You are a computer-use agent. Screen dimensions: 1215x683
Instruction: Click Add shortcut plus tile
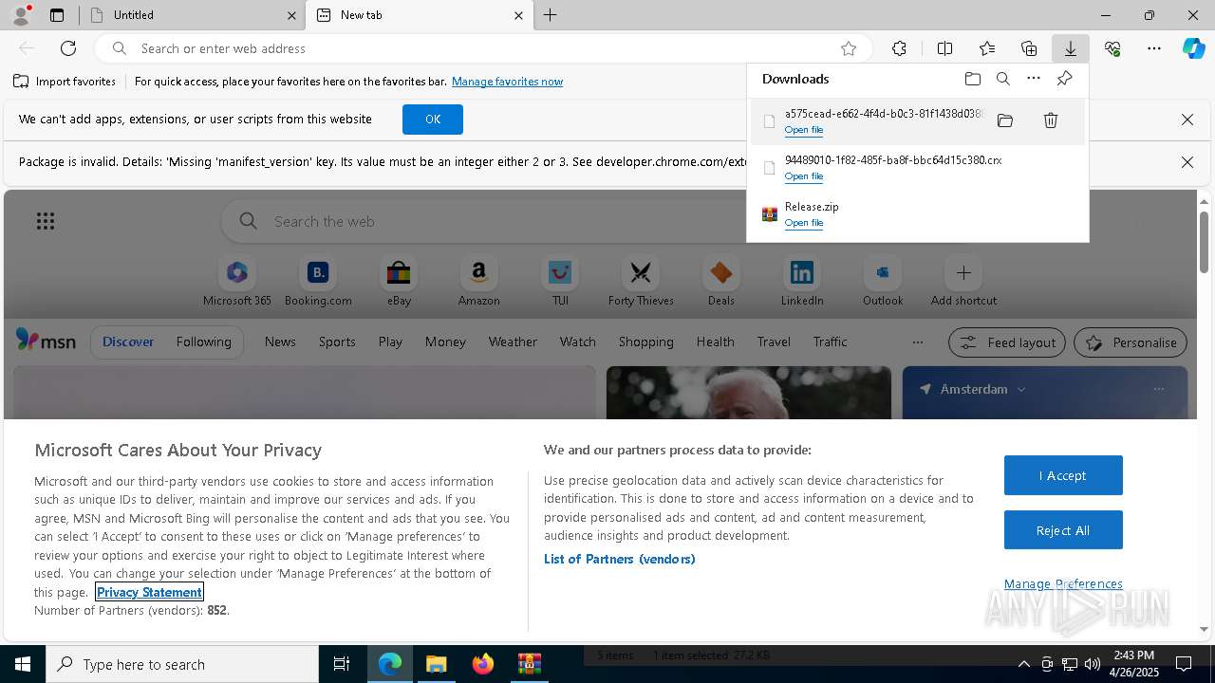click(963, 282)
